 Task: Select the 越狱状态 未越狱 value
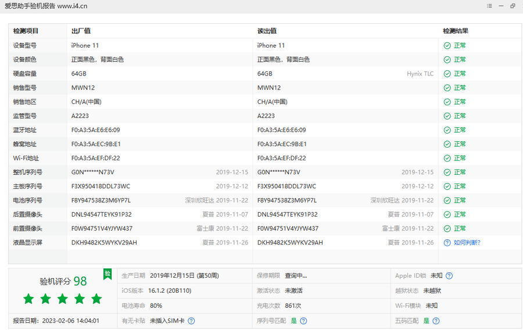pos(432,290)
